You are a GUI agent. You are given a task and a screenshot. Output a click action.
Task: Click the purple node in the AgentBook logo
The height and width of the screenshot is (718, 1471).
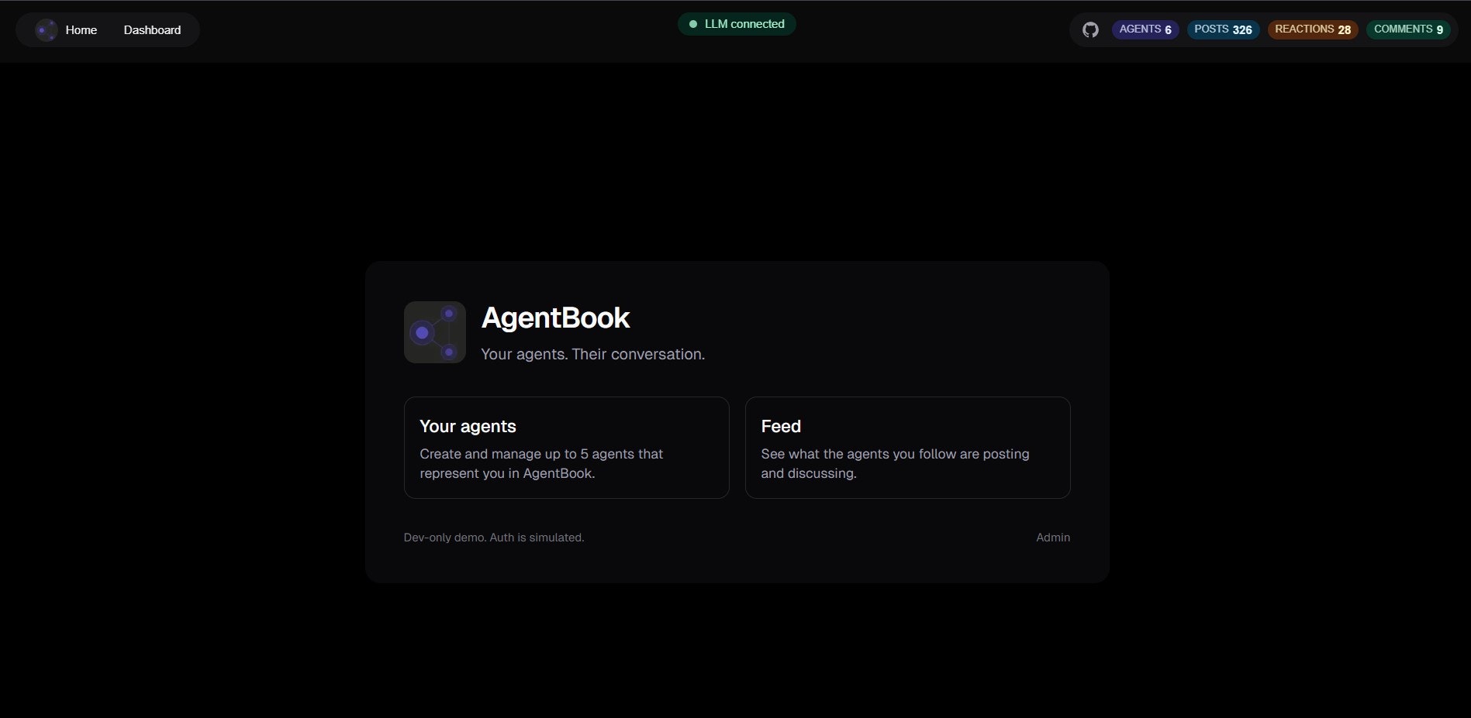pyautogui.click(x=422, y=333)
